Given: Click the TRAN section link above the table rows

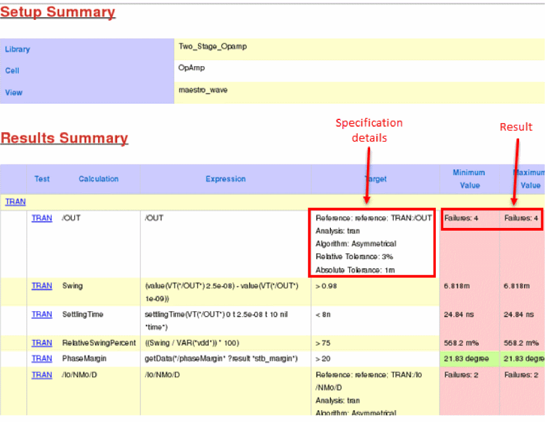Looking at the screenshot, I should pyautogui.click(x=15, y=202).
